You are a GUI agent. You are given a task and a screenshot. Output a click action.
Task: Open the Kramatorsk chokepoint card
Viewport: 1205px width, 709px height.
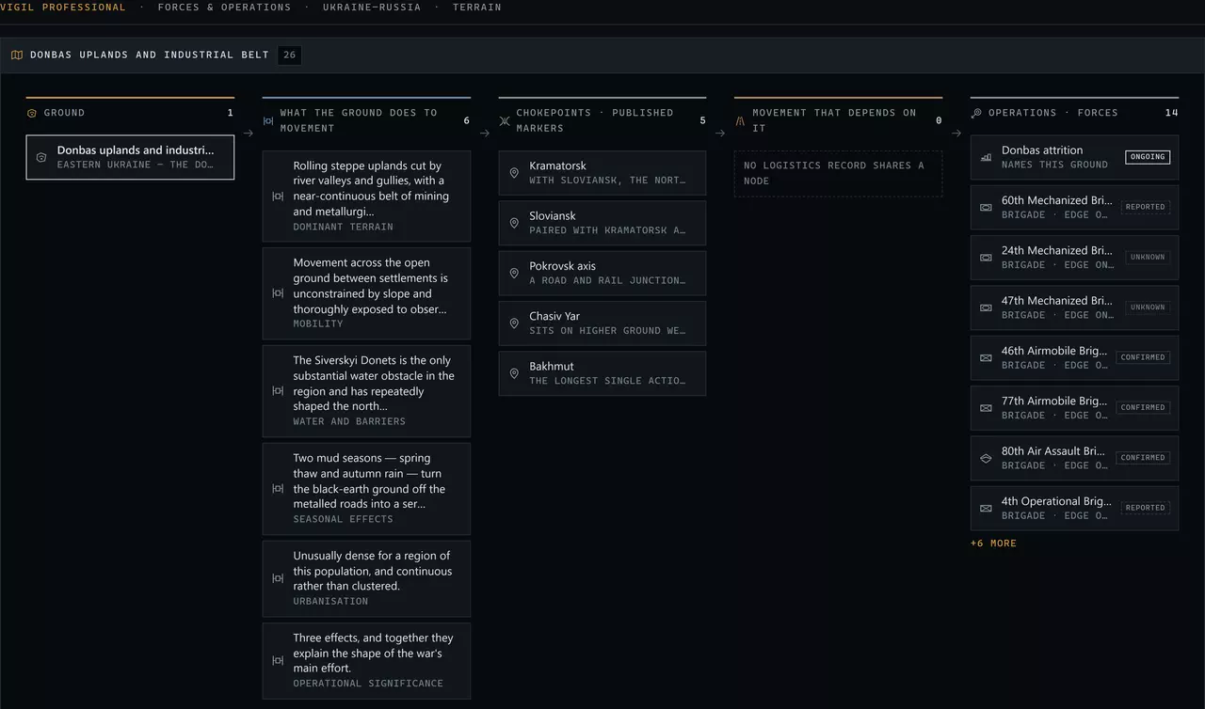(602, 173)
